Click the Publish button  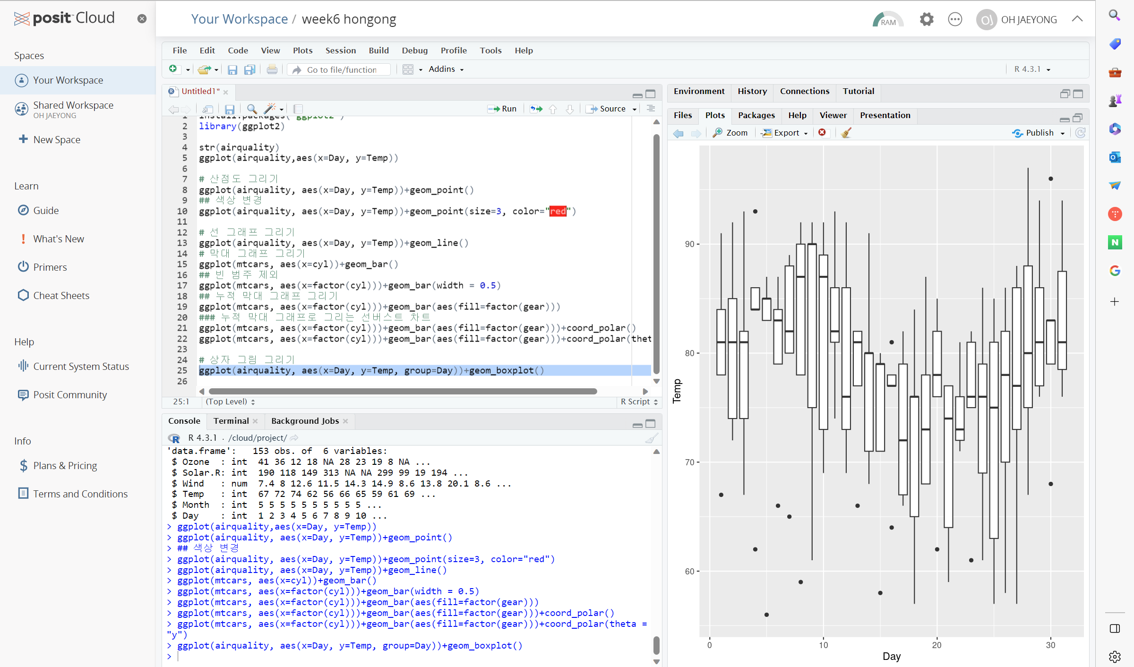[x=1033, y=133]
